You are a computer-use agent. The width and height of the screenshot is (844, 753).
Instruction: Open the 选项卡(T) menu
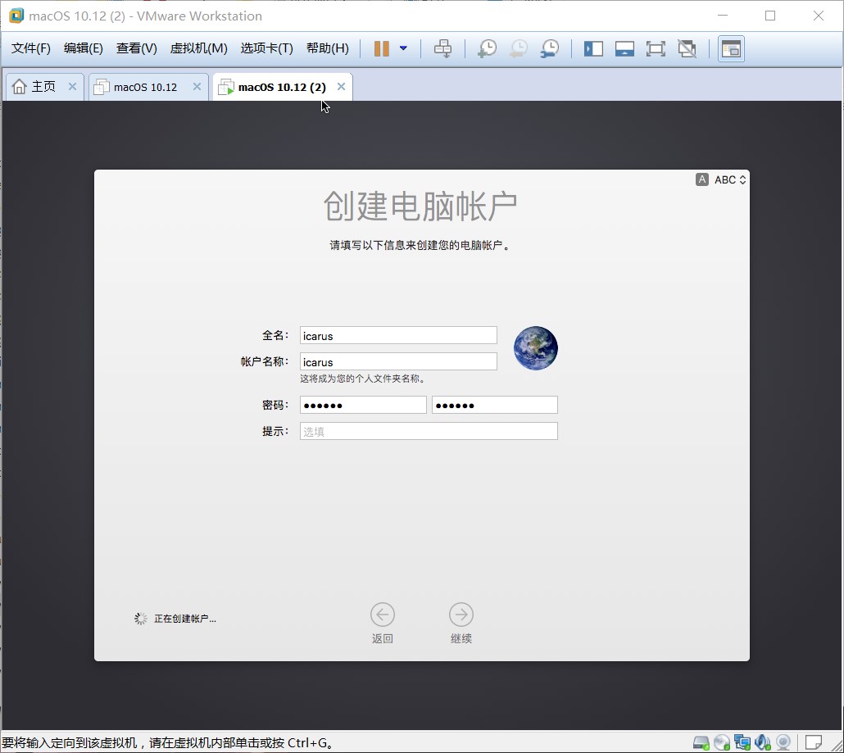click(266, 48)
